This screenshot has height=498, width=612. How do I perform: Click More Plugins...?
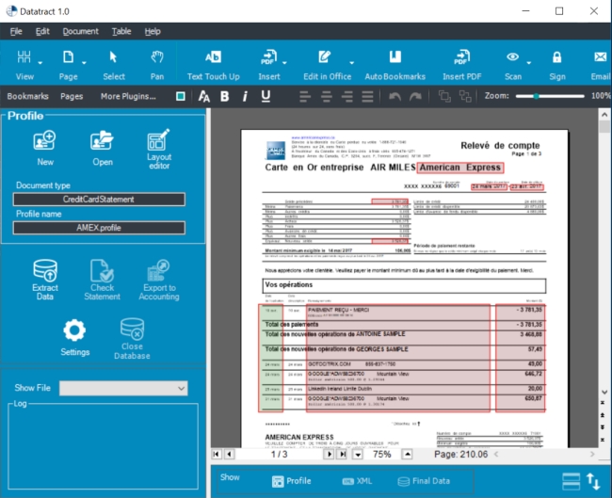click(x=128, y=96)
